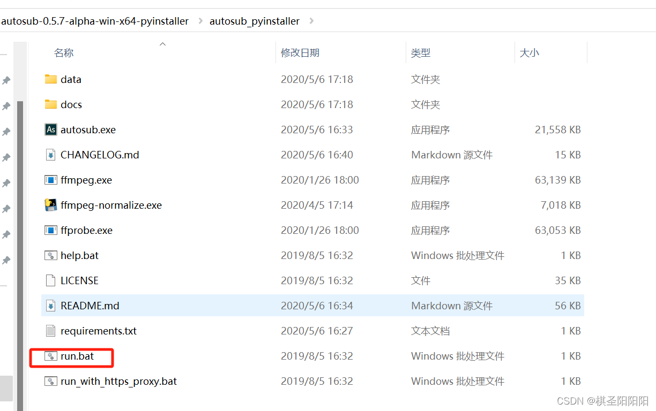The height and width of the screenshot is (411, 656).
Task: Select ffmpeg-normalize.exe file name
Action: 111,205
